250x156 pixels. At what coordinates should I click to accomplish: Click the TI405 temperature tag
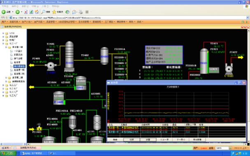[x=51, y=44]
